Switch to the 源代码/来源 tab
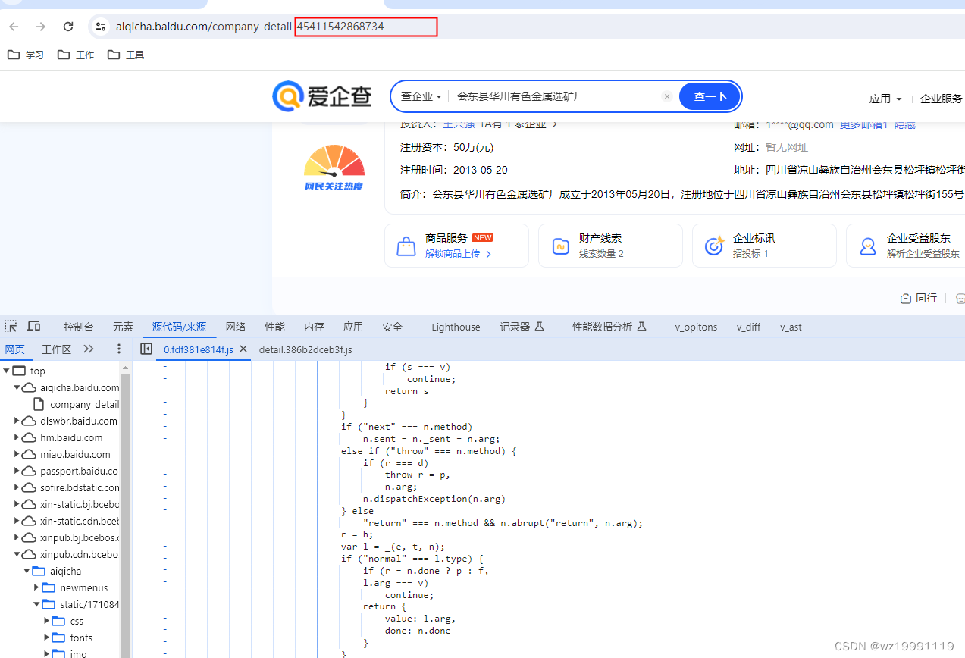 179,327
